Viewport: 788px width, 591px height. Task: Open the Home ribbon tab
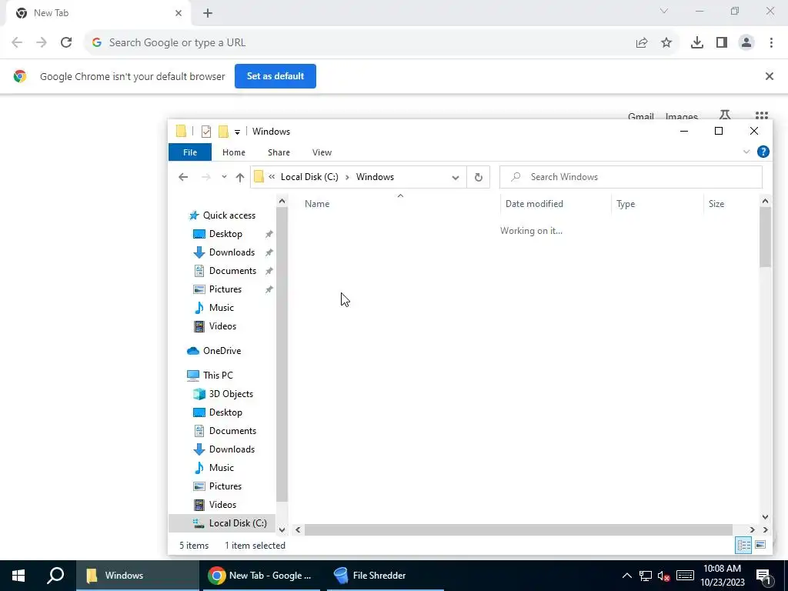tap(234, 152)
